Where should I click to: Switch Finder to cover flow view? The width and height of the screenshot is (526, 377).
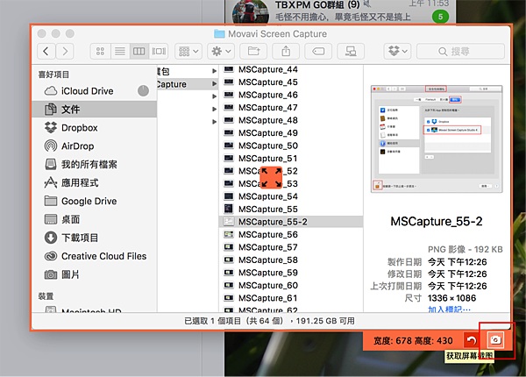(x=159, y=52)
